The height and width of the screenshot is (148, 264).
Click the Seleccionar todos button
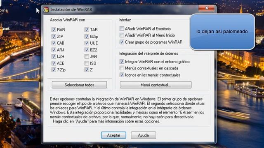click(x=79, y=85)
